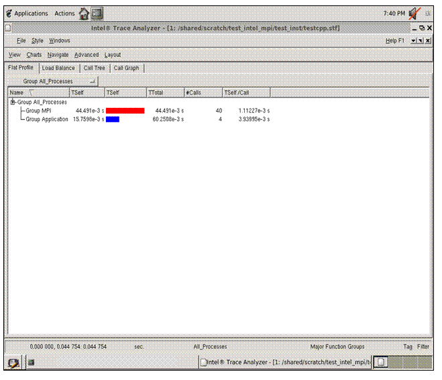Open the View menu
The width and height of the screenshot is (442, 380).
14,55
